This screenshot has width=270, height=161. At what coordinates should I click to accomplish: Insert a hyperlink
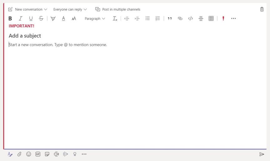[180, 18]
